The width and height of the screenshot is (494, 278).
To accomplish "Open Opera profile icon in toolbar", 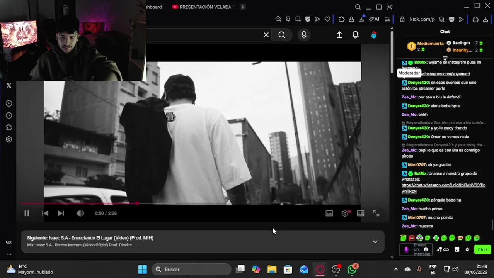I will 351,19.
